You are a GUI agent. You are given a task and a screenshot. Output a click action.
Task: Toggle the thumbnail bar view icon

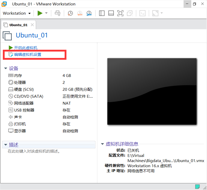(111, 13)
